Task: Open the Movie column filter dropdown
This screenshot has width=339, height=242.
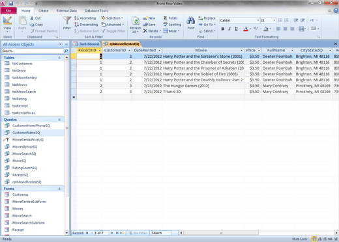Action: point(241,50)
